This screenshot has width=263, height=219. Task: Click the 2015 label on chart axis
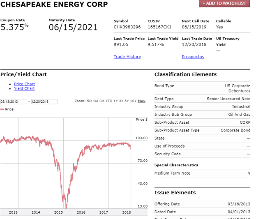click(58, 212)
